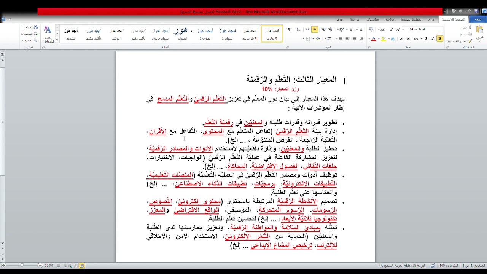The image size is (487, 274).
Task: Expand the numbering list dropdown arrow
Action: tap(347, 29)
